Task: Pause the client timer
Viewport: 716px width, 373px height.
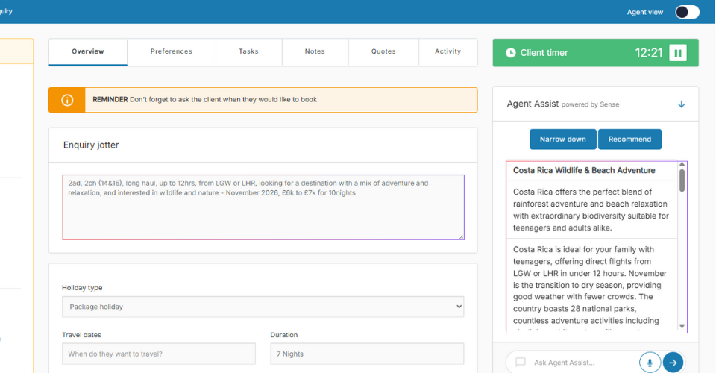Action: tap(677, 53)
